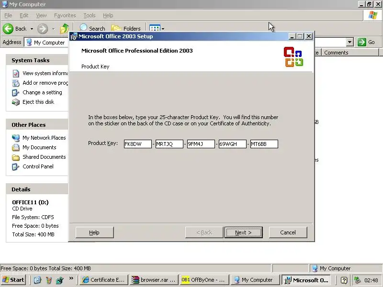Click the Help button in Office Setup
The width and height of the screenshot is (383, 287).
tap(94, 232)
